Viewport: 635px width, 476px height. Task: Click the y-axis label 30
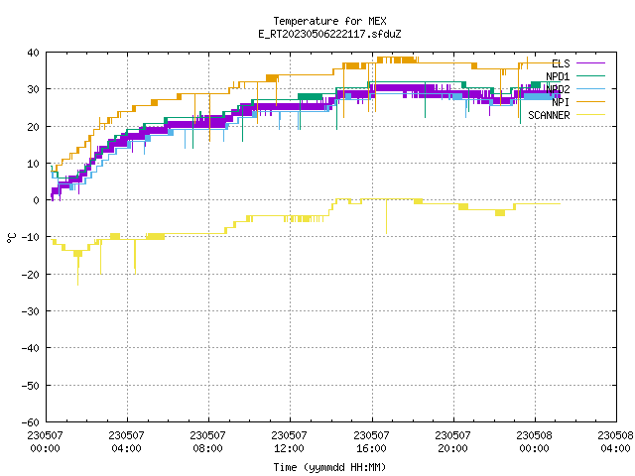[33, 89]
